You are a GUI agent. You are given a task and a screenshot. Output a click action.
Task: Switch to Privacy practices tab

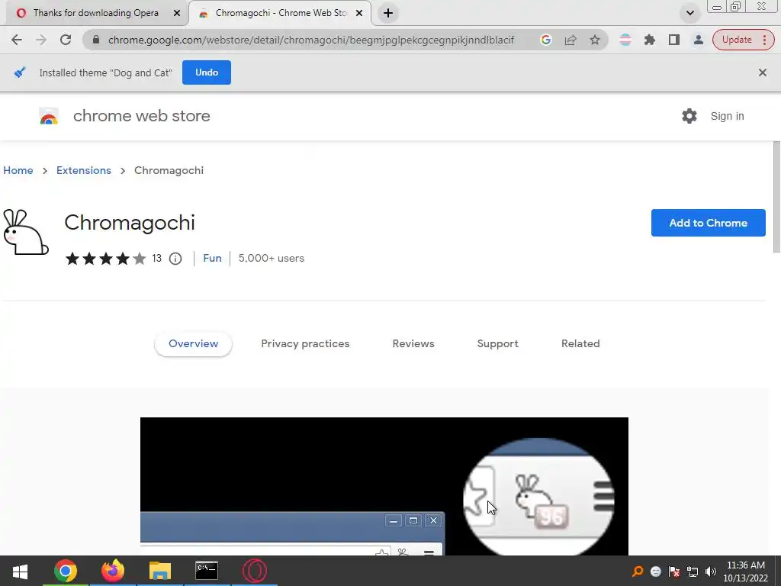(305, 344)
